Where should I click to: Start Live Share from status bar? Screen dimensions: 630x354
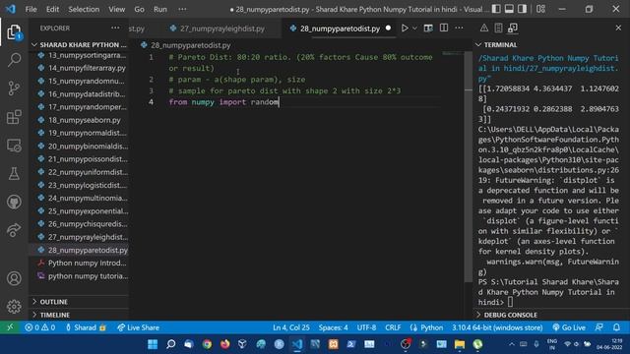[x=138, y=327]
